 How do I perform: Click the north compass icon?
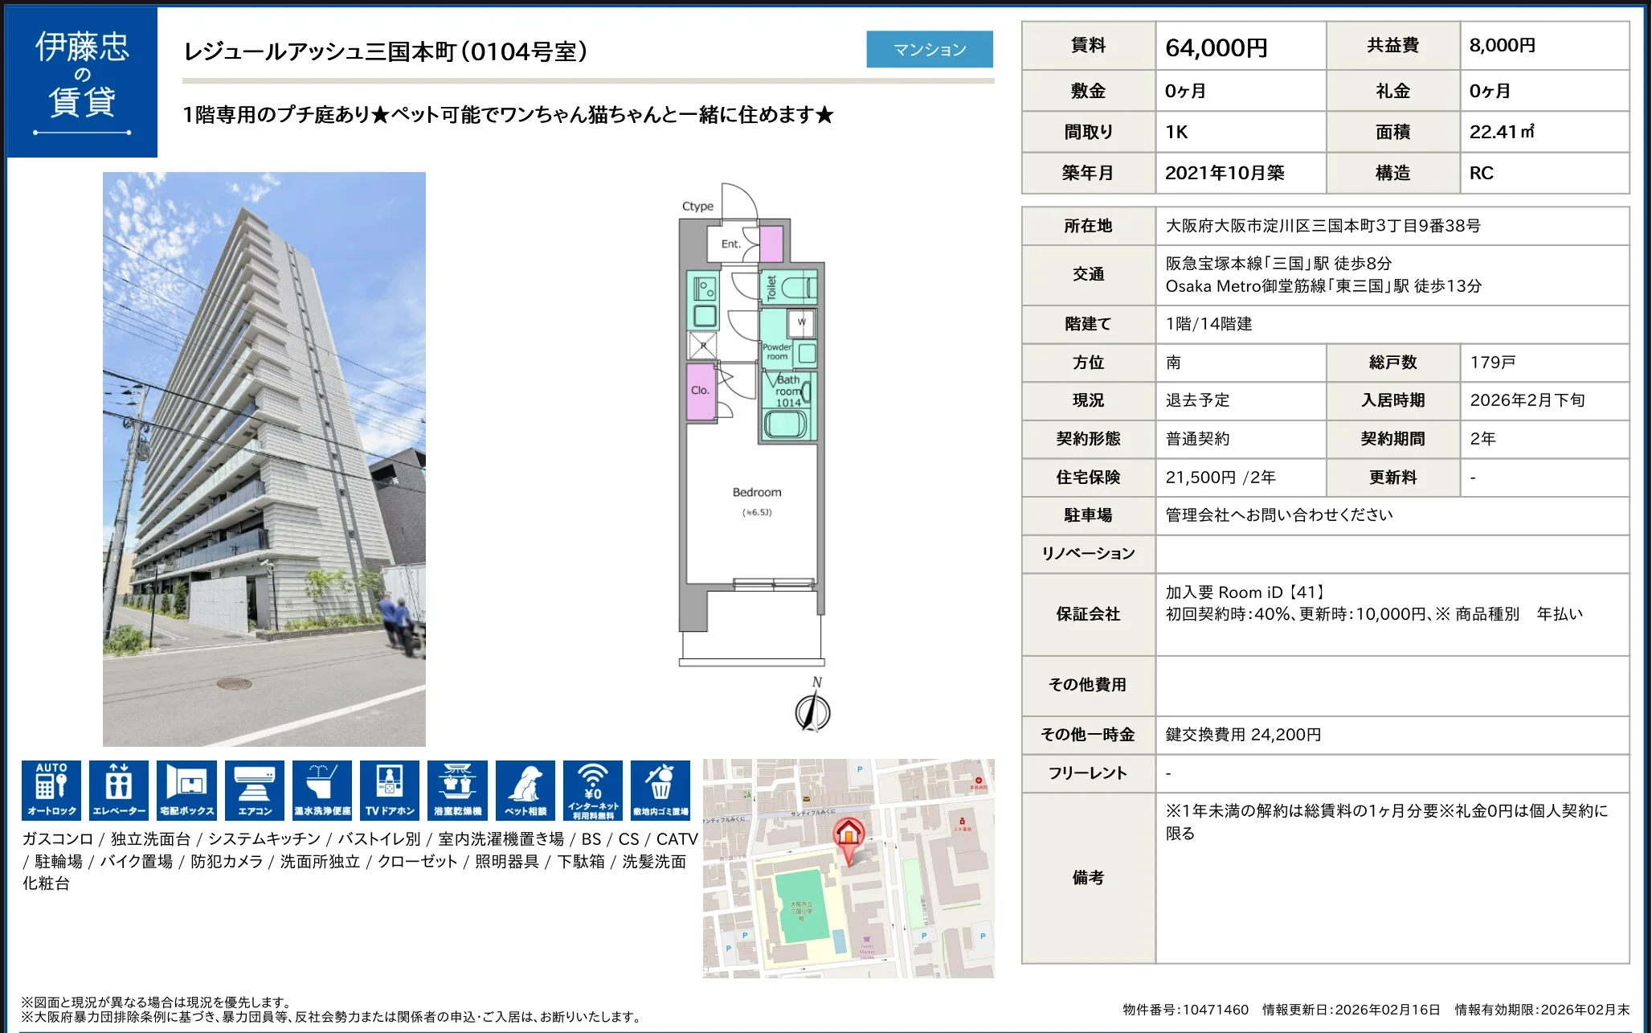pos(813,711)
